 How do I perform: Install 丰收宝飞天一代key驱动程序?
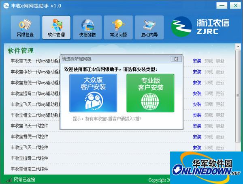(197, 61)
